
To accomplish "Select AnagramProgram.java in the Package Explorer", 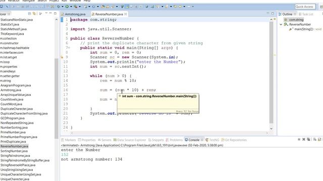I will coord(16,85).
